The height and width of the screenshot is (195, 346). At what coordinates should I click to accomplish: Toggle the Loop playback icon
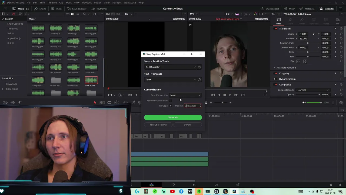[x=243, y=95]
